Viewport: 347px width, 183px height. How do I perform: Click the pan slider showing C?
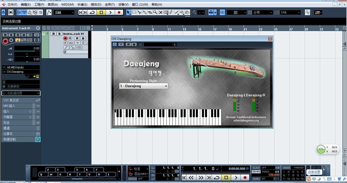click(27, 54)
